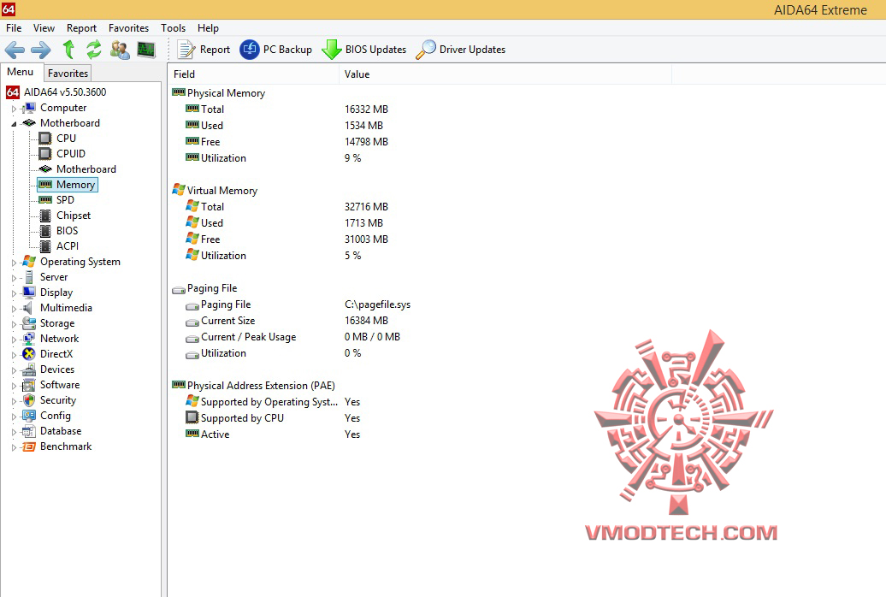The height and width of the screenshot is (597, 886).
Task: Select Physical Memory Total 16332 MB value
Action: click(366, 109)
